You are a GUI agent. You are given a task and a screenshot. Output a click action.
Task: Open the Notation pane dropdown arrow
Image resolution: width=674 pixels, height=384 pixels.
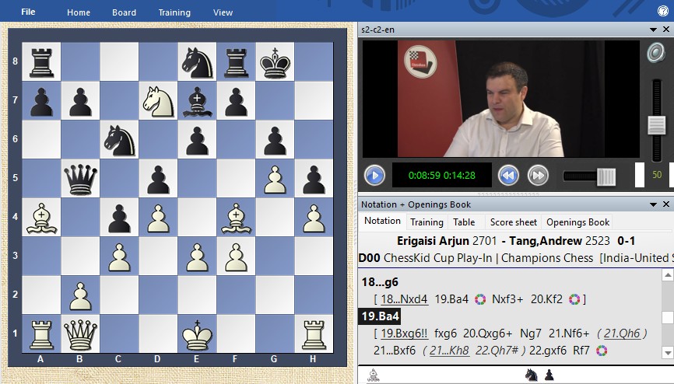[x=654, y=204]
